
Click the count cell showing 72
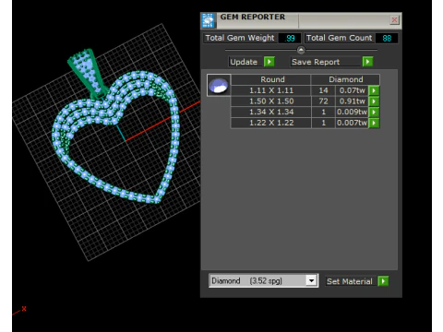click(323, 101)
